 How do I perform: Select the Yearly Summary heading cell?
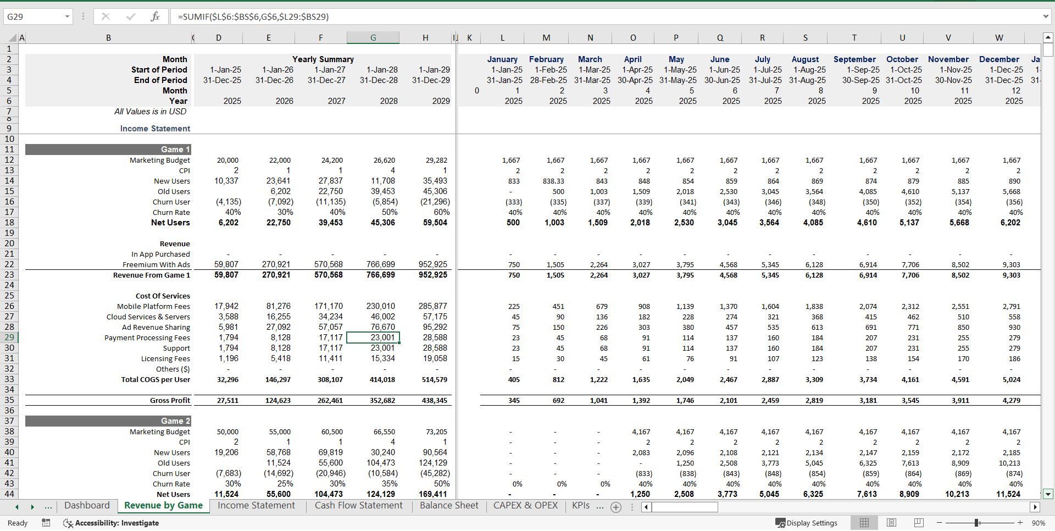coord(323,59)
